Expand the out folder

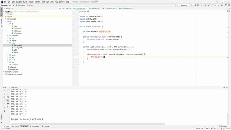pyautogui.click(x=6, y=16)
